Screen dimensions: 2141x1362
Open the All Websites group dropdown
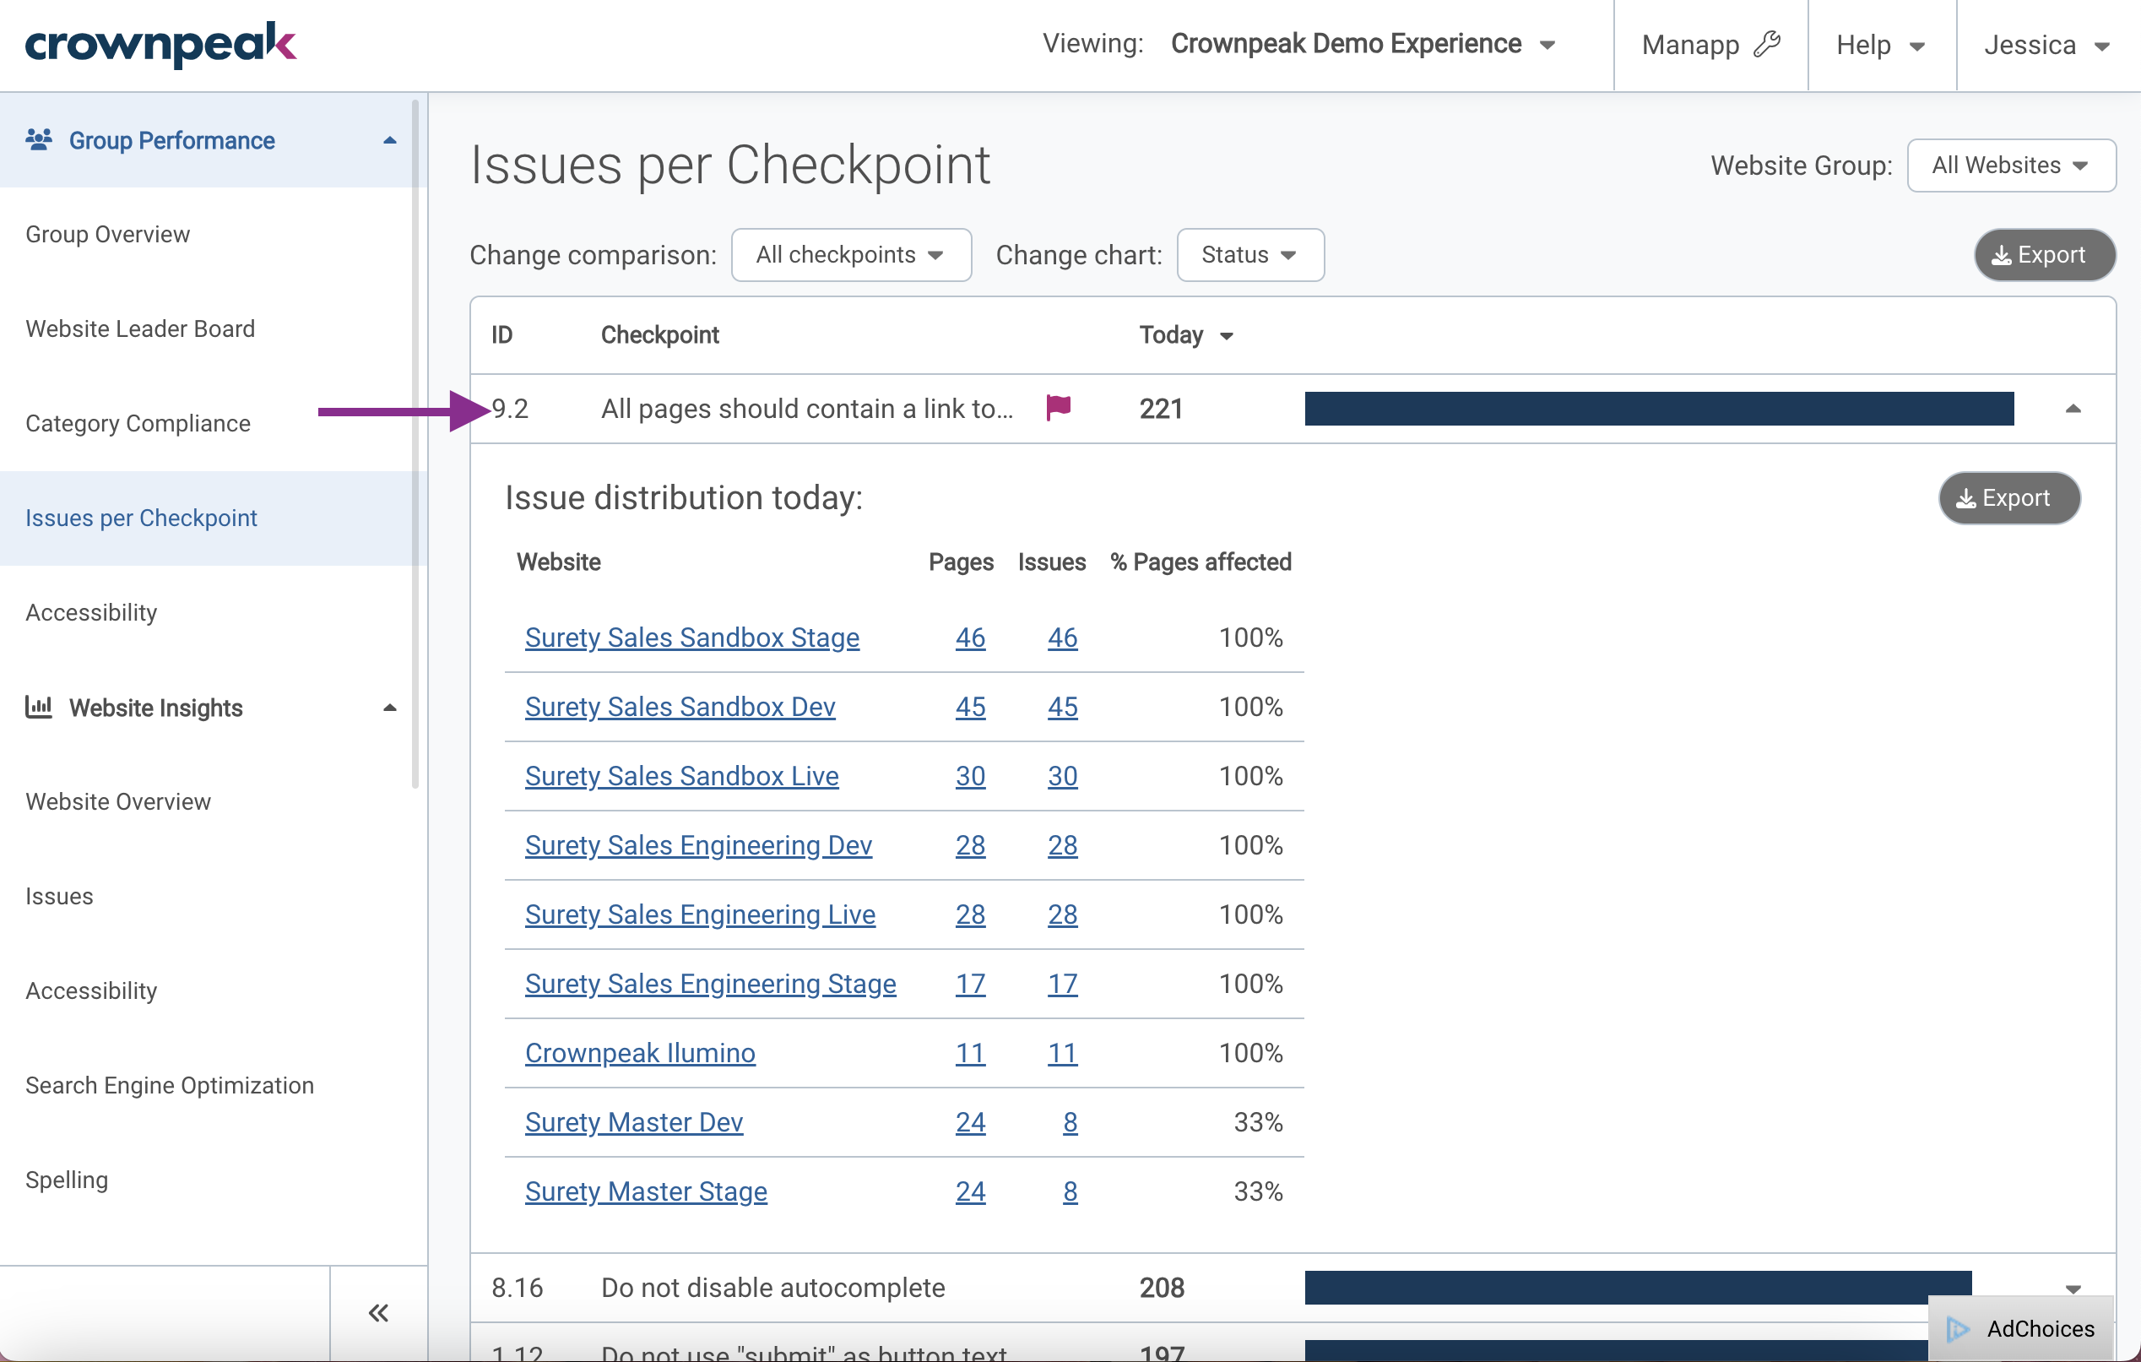tap(2010, 166)
